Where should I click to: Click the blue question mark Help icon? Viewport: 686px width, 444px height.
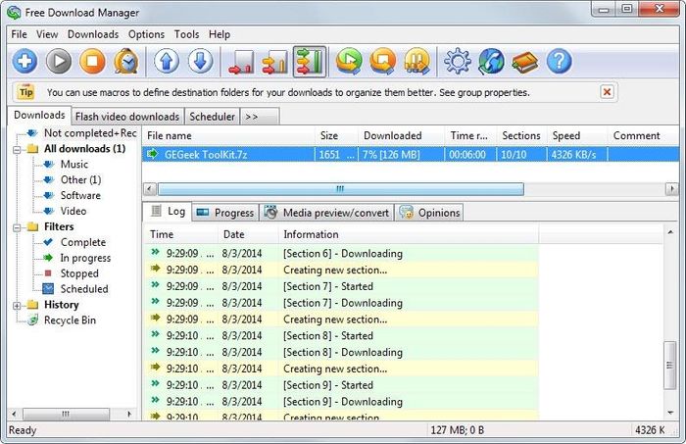pos(559,62)
